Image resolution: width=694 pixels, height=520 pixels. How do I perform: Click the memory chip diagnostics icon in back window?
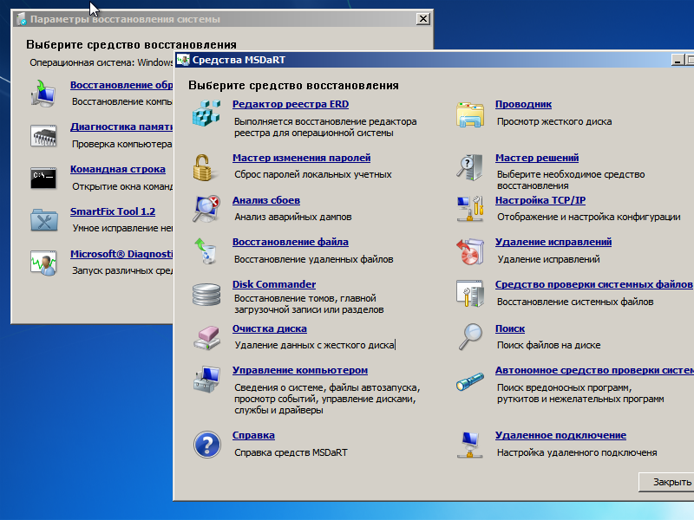tap(43, 135)
